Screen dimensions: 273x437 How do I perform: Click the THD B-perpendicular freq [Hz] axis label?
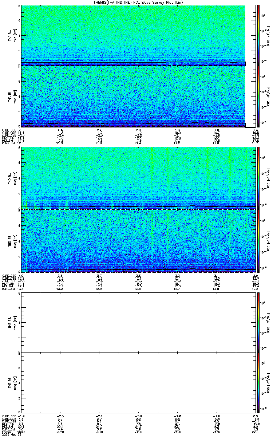(15, 178)
